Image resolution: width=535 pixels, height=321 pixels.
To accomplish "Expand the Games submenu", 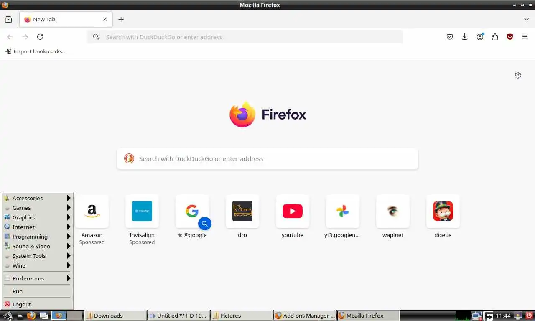I will coord(38,208).
